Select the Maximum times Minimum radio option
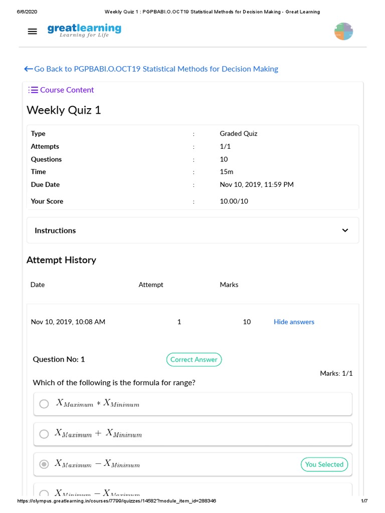This screenshot has height=513, width=385. pos(44,404)
